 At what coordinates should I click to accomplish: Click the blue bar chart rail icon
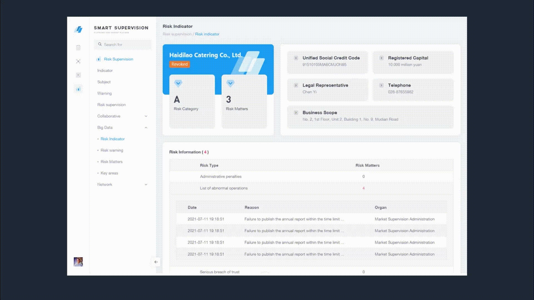(78, 89)
